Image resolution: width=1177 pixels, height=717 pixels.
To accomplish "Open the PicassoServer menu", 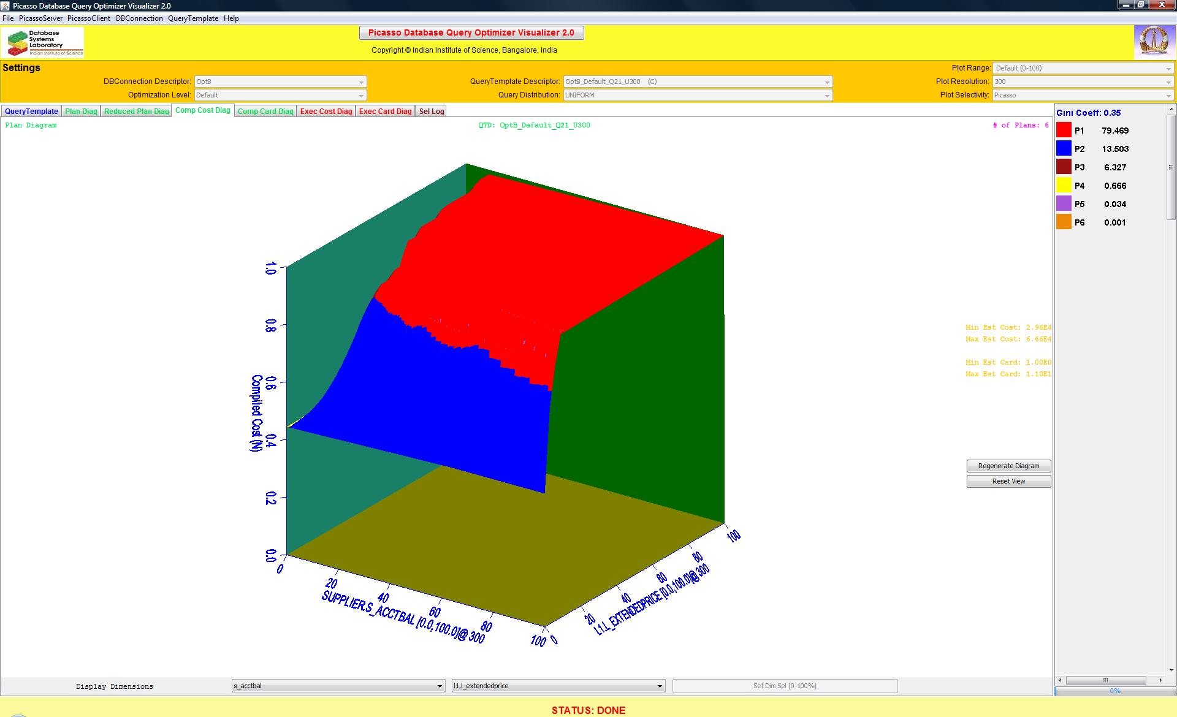I will [40, 18].
